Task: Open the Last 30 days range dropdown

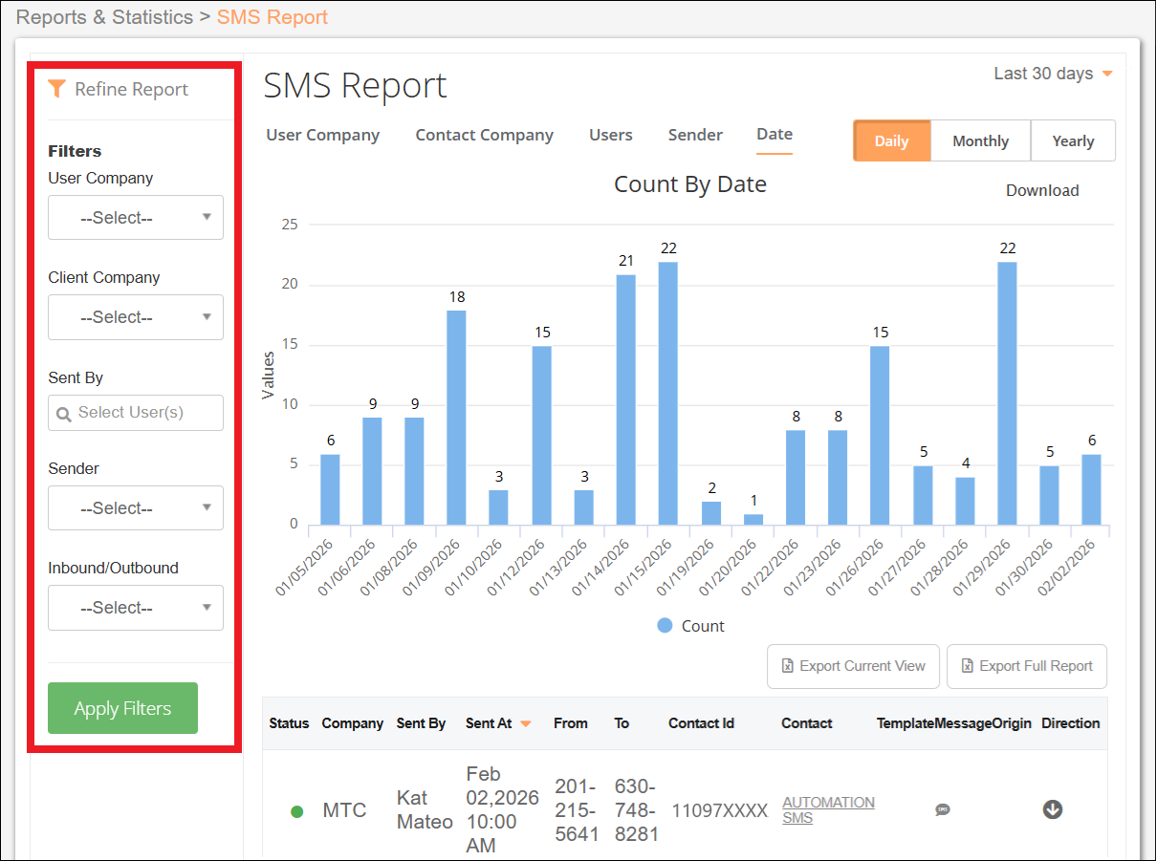Action: click(1053, 74)
